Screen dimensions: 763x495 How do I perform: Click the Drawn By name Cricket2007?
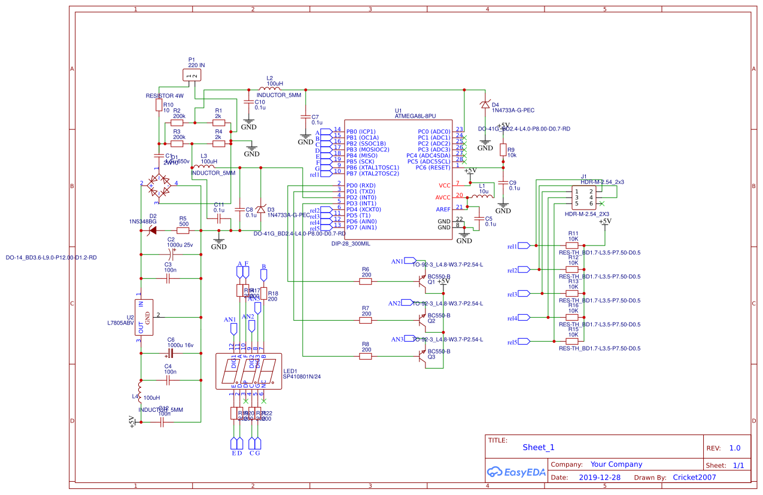[693, 477]
